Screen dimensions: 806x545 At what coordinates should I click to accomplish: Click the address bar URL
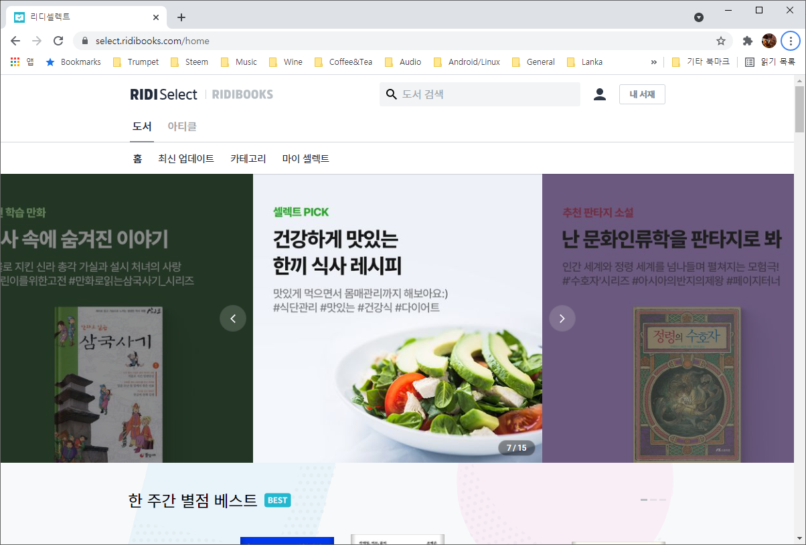tap(153, 41)
